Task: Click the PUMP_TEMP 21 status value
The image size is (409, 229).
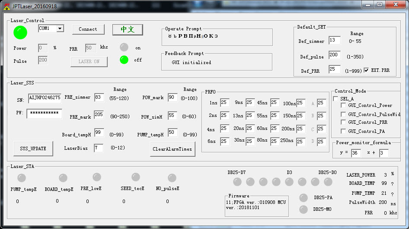Action: point(384,193)
